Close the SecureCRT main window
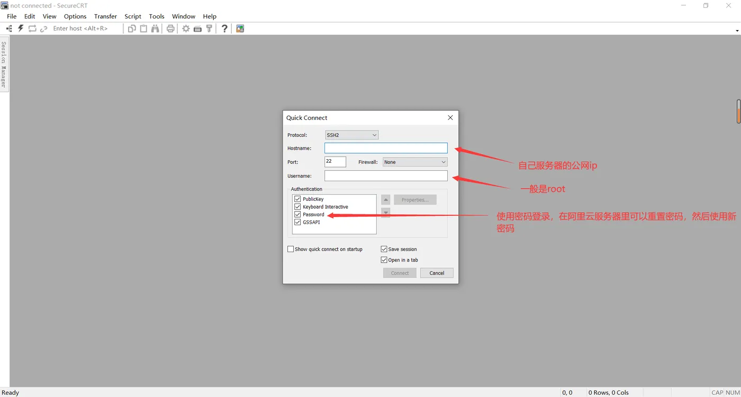 [x=728, y=5]
